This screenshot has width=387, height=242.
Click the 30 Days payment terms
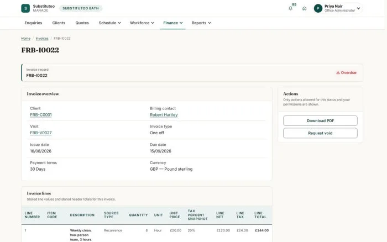click(x=38, y=169)
